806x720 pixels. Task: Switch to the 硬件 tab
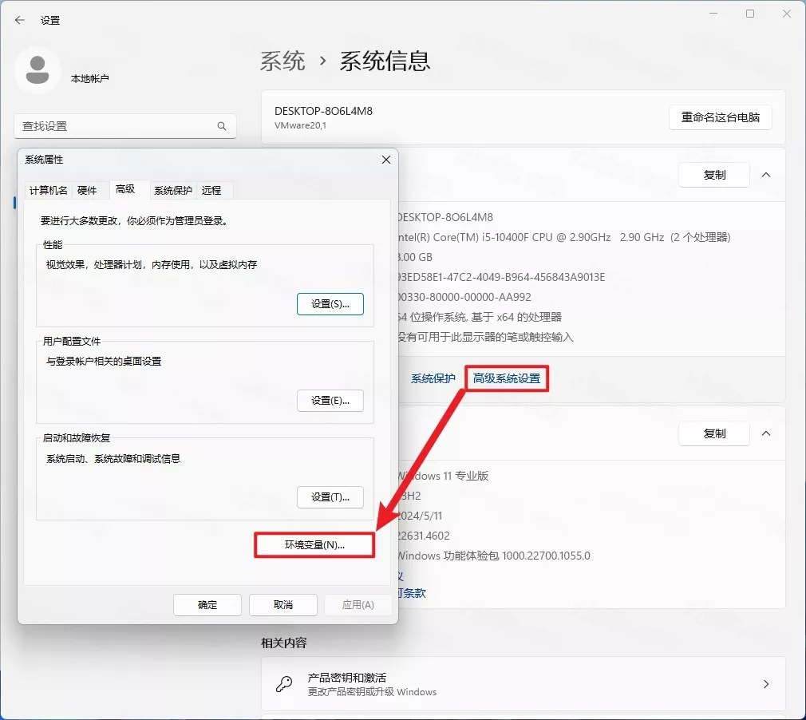[87, 190]
